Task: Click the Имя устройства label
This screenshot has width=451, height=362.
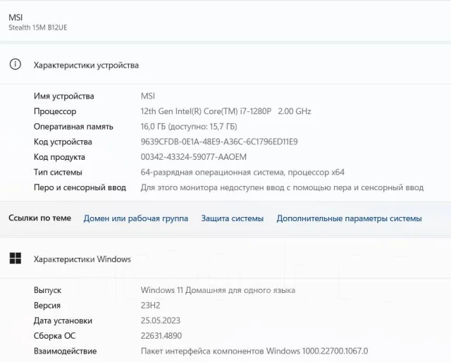Action: [64, 96]
